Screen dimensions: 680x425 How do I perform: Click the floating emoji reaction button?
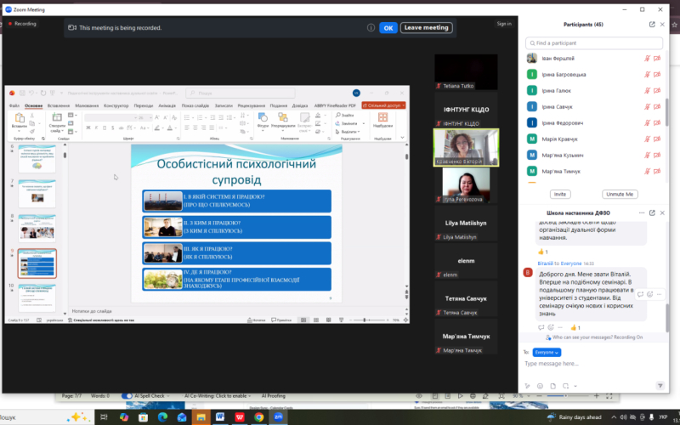point(649,294)
